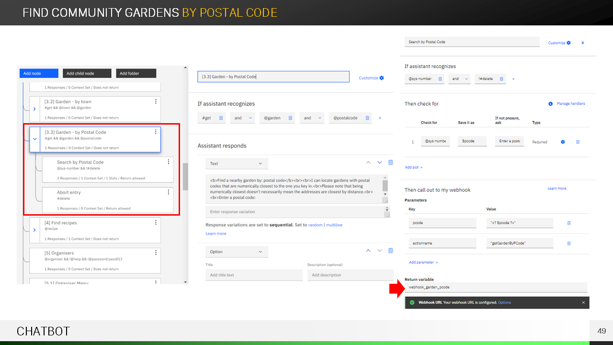This screenshot has height=345, width=613.
Task: Delete the actionname webhook parameter
Action: (569, 243)
